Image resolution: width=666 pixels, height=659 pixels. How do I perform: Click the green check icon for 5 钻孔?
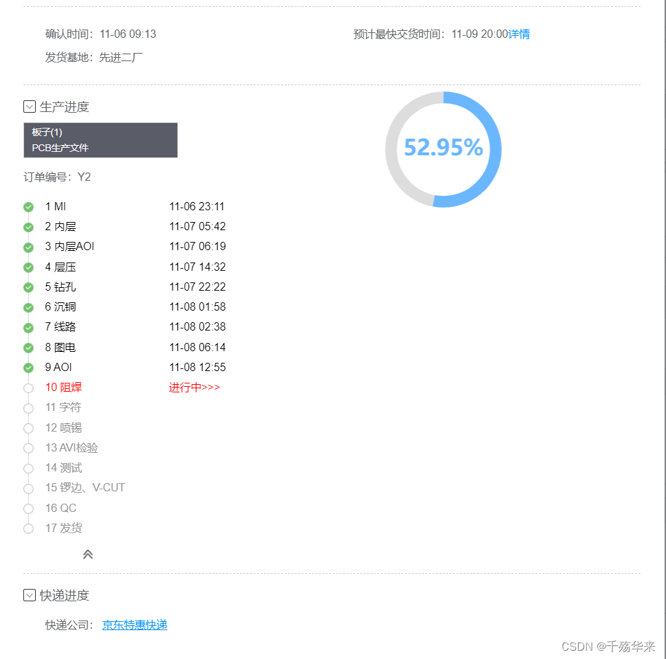[28, 287]
